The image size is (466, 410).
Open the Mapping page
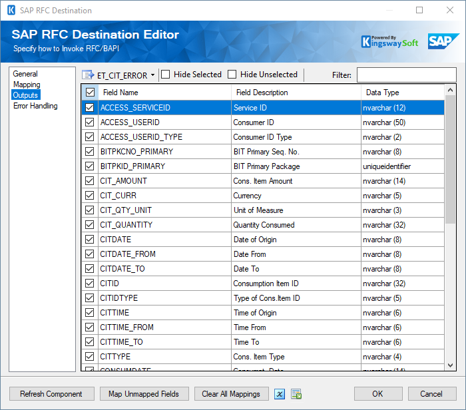click(27, 85)
